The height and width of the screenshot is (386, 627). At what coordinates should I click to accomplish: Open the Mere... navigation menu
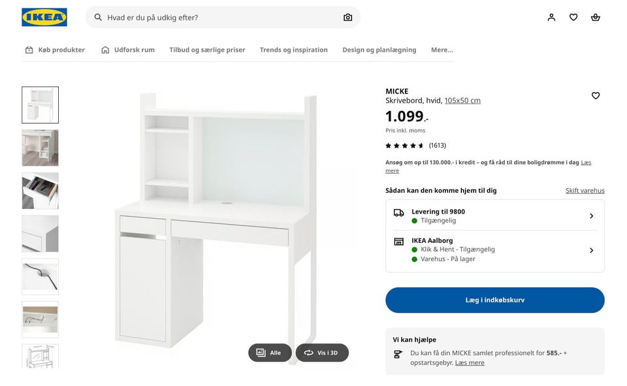pos(442,50)
